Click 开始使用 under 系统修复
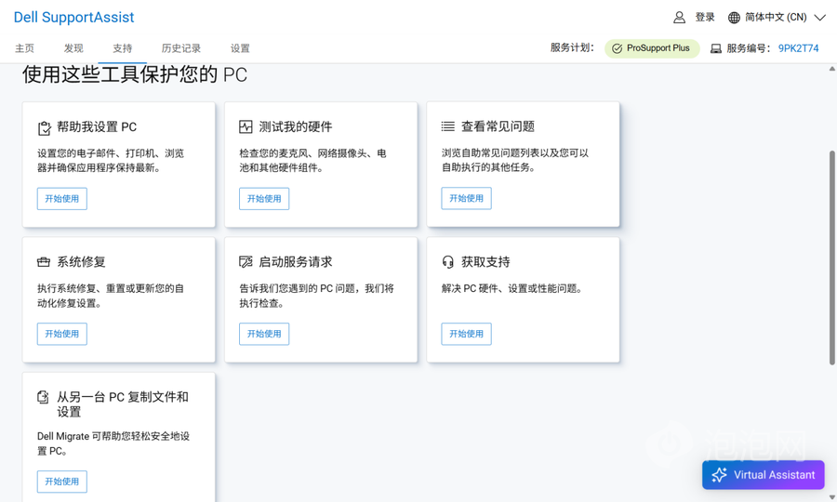 pyautogui.click(x=62, y=334)
